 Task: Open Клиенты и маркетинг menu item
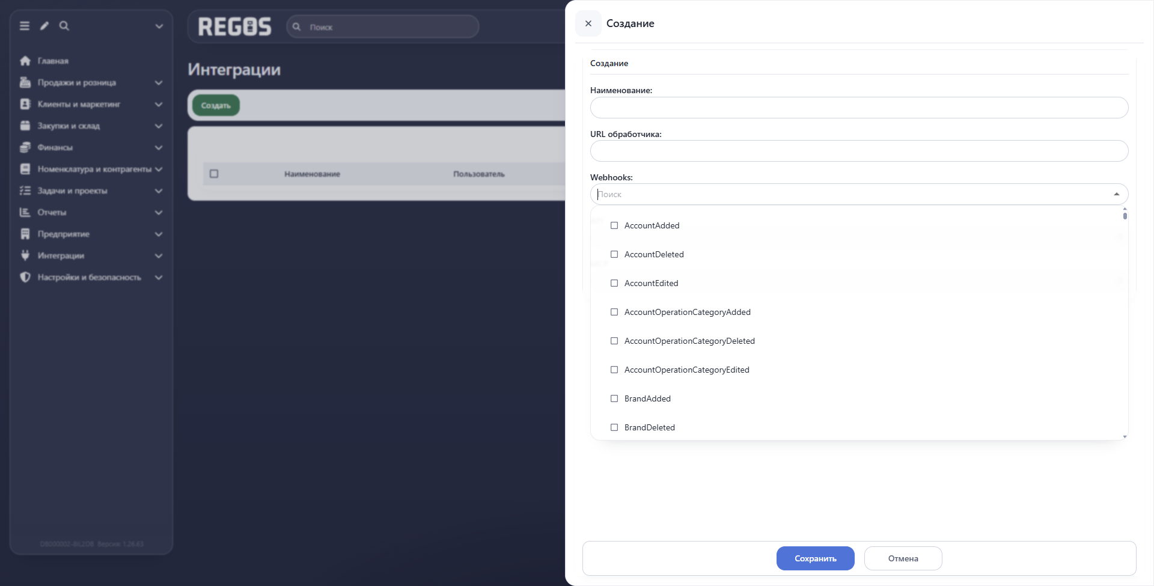[91, 104]
